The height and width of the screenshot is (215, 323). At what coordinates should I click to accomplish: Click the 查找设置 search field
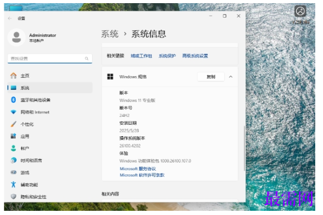click(50, 58)
